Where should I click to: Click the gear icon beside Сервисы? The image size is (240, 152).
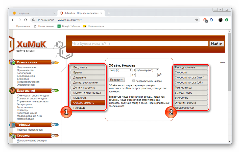(13, 136)
